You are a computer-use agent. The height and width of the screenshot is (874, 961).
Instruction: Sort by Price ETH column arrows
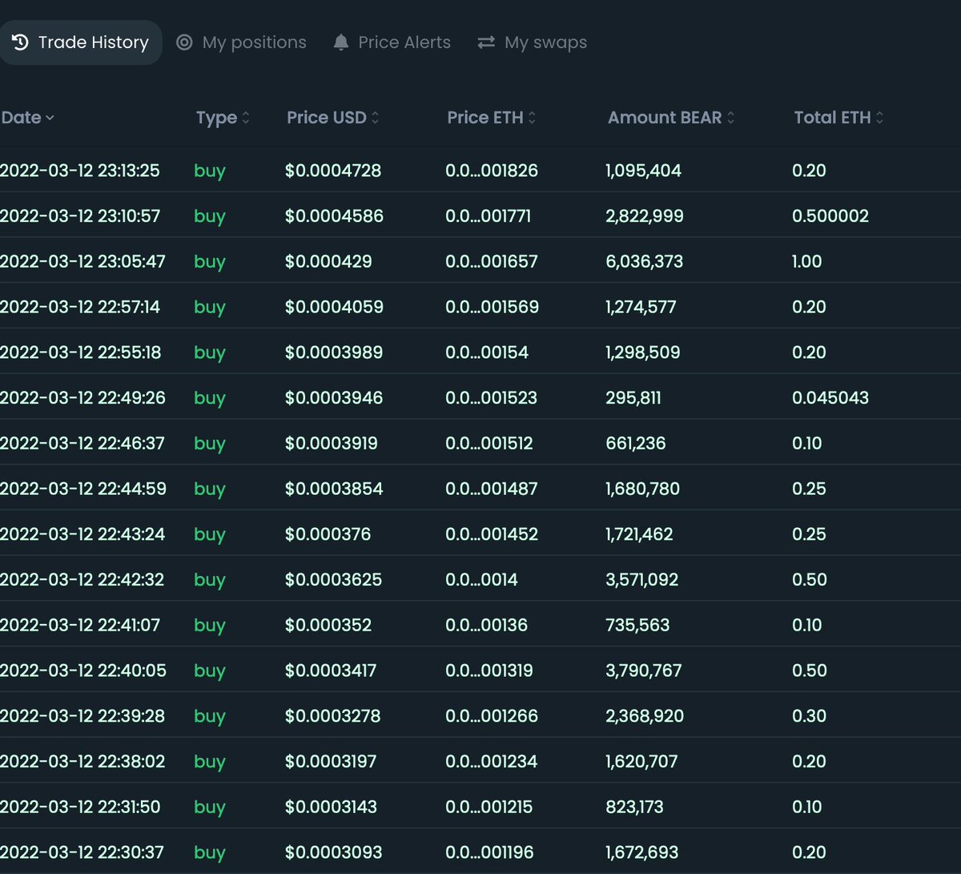(532, 118)
